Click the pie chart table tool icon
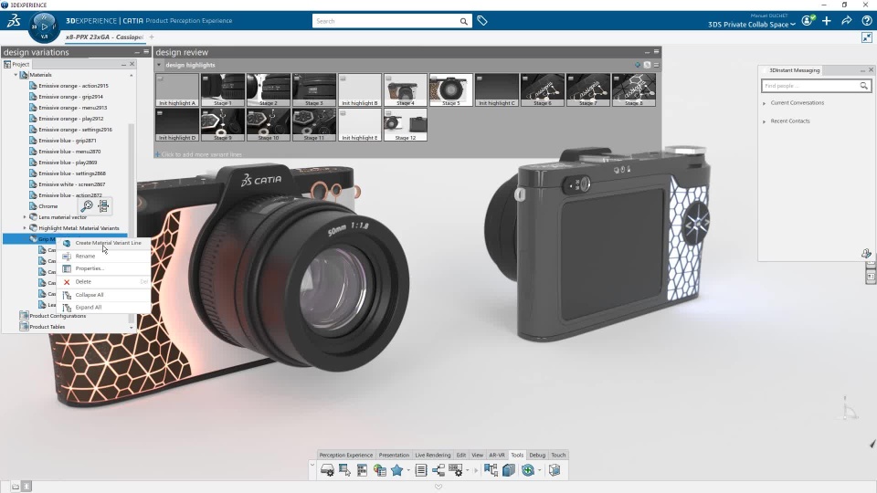The height and width of the screenshot is (493, 877). (x=380, y=471)
